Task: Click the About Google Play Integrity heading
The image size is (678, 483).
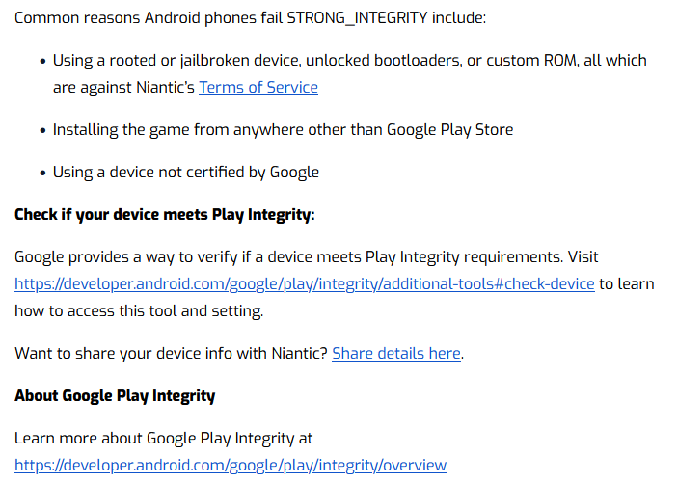Action: click(x=115, y=395)
